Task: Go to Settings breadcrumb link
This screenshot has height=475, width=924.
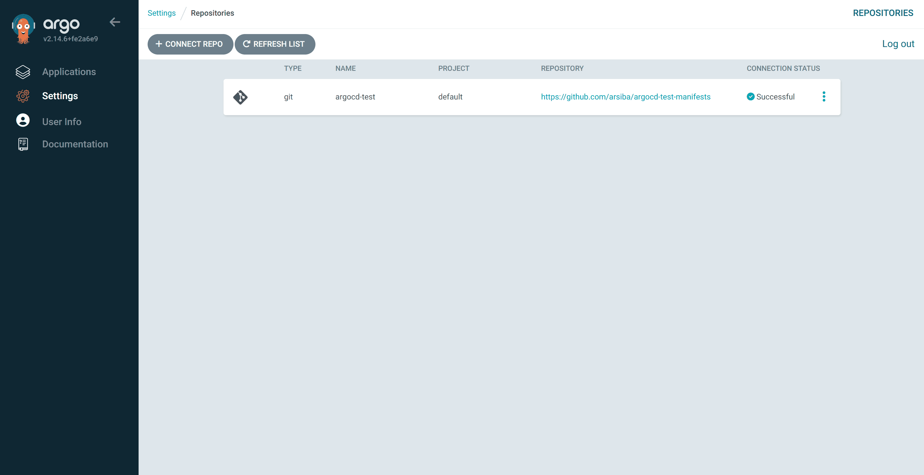Action: coord(161,13)
